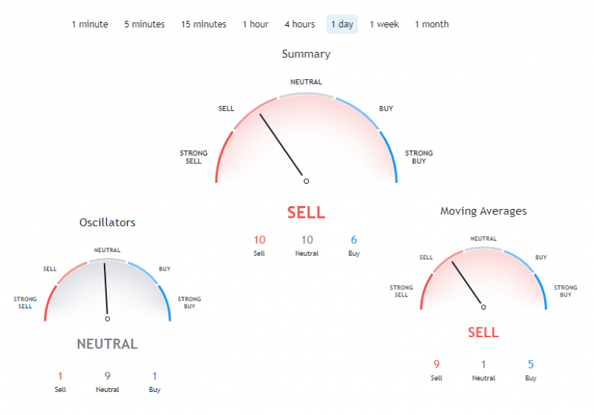Switch to the 5 minutes timeframe
This screenshot has height=415, width=594.
(144, 24)
